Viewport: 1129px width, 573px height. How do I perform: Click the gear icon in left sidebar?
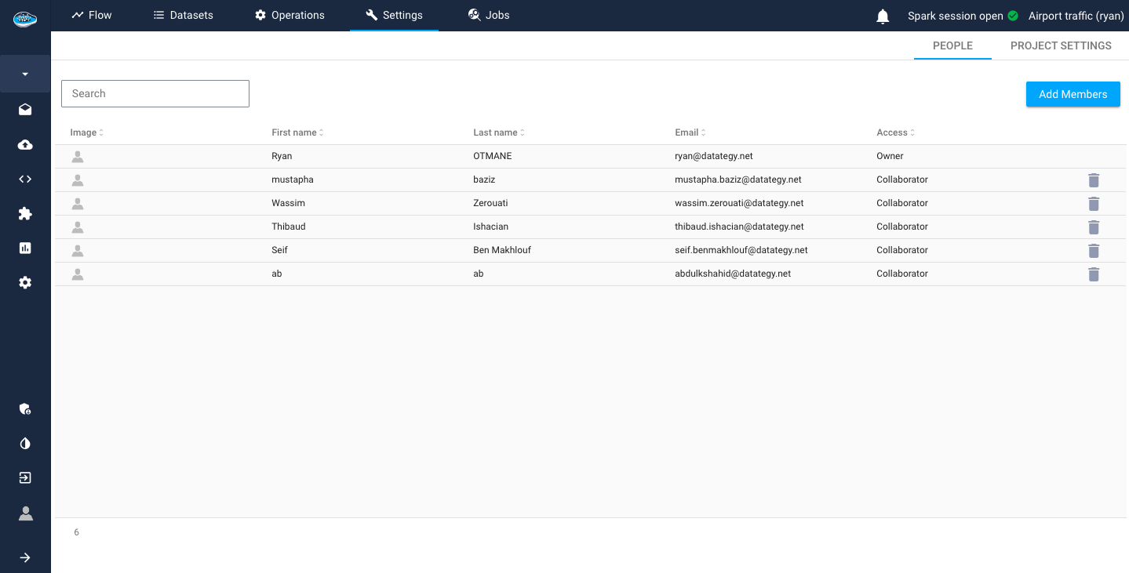pyautogui.click(x=25, y=282)
